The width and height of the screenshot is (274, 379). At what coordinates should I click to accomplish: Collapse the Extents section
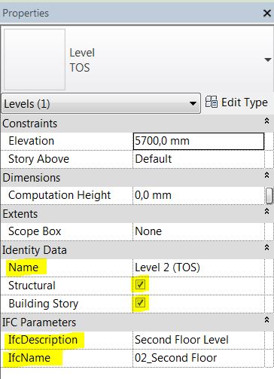(x=266, y=212)
